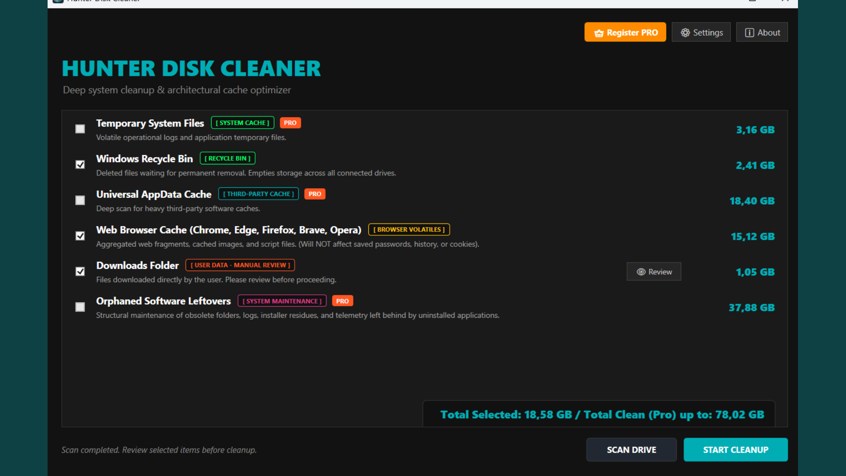
Task: Click START CLEANUP button
Action: 735,450
